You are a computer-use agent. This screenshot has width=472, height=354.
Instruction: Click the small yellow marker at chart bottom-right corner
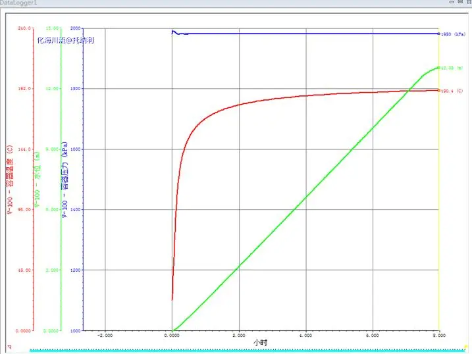(466, 347)
